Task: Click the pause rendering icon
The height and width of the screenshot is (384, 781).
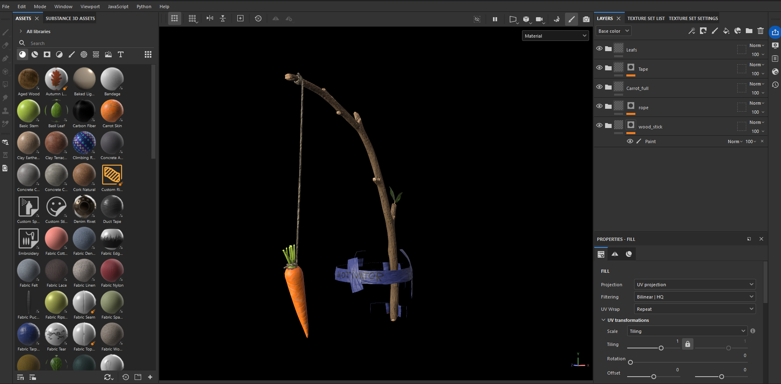Action: point(495,19)
